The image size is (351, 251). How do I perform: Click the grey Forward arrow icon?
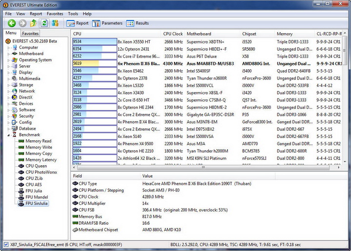(x=22, y=23)
